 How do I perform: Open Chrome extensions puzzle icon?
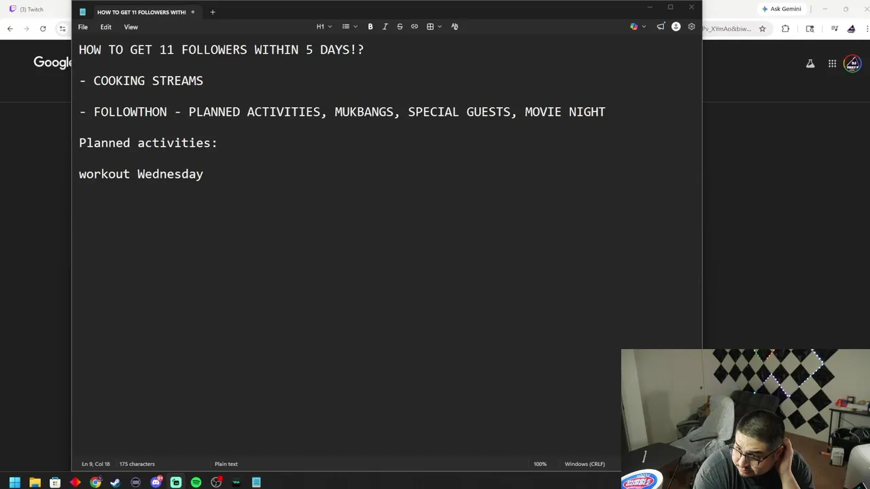786,29
